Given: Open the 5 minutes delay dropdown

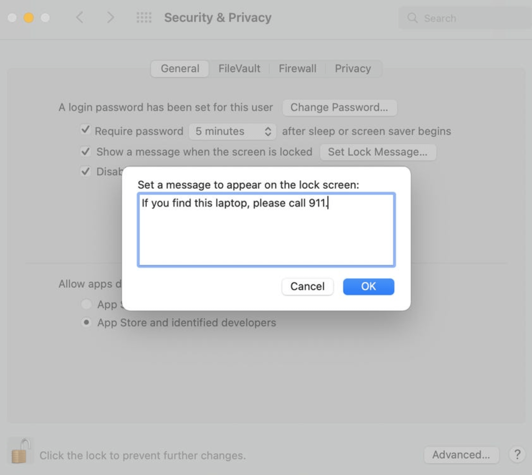Looking at the screenshot, I should point(233,131).
